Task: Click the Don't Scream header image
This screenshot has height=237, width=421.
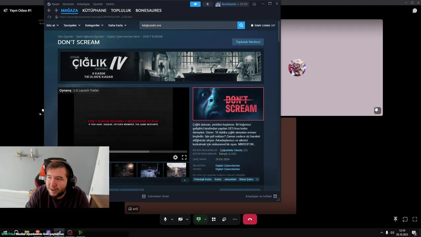Action: 228,104
